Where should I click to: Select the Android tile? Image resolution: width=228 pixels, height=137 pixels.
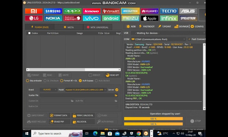point(111,18)
